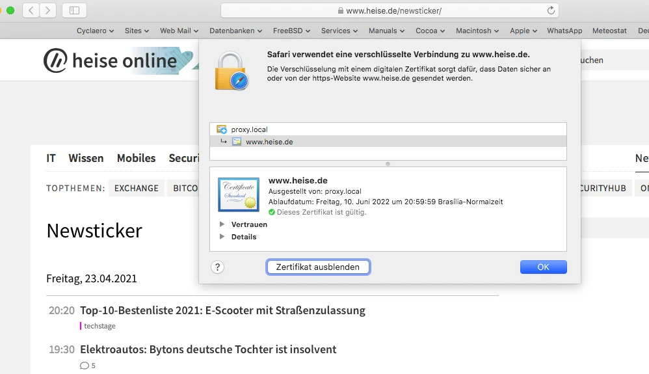This screenshot has width=649, height=374.
Task: Expand the Vertrauen disclosure triangle
Action: pyautogui.click(x=222, y=224)
